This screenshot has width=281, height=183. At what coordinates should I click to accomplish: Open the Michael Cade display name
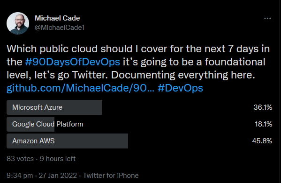(57, 18)
